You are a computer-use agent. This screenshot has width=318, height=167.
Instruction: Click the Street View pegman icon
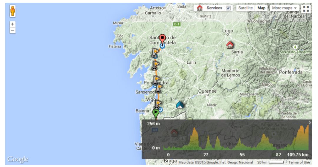(13, 11)
